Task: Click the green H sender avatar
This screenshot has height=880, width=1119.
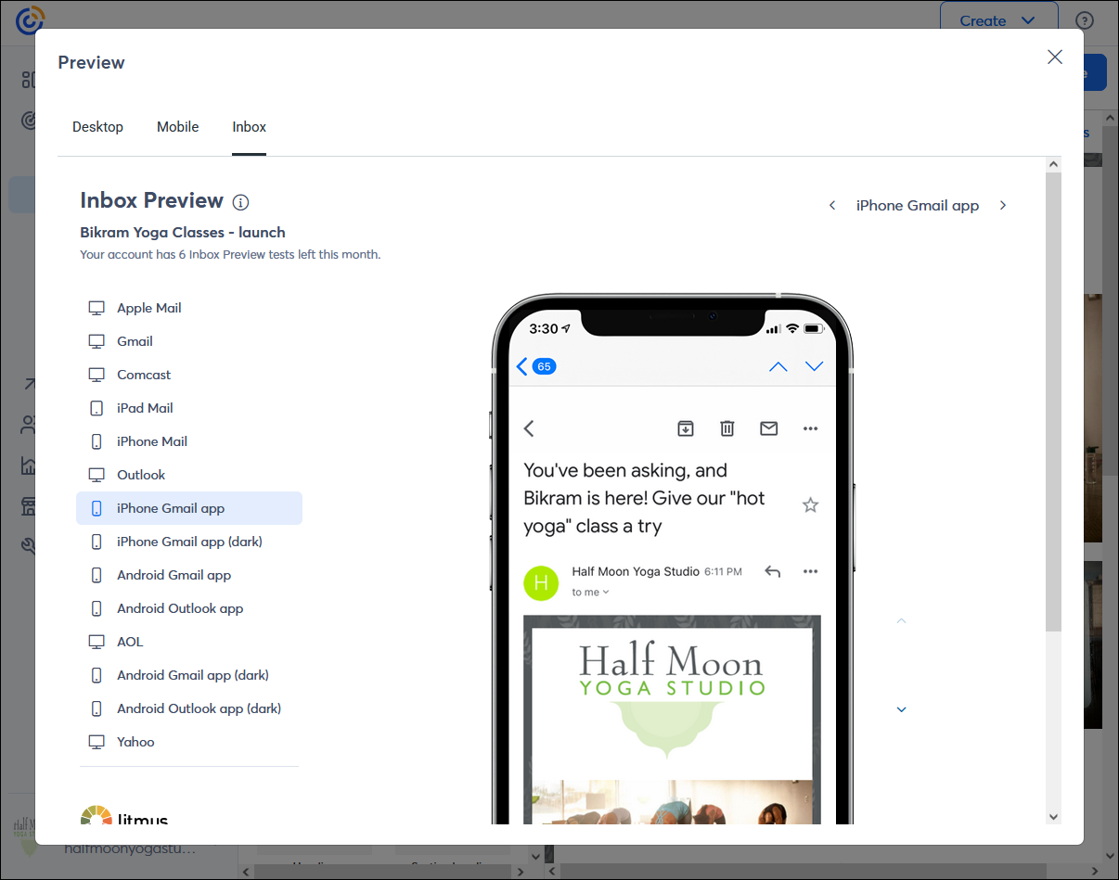Action: pyautogui.click(x=541, y=582)
